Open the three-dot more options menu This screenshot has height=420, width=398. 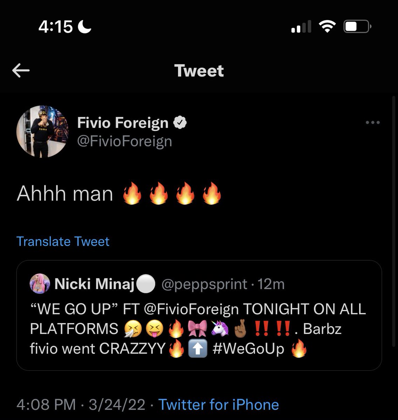point(372,122)
